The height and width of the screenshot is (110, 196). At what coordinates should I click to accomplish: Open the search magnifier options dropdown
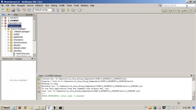[x=160, y=5]
